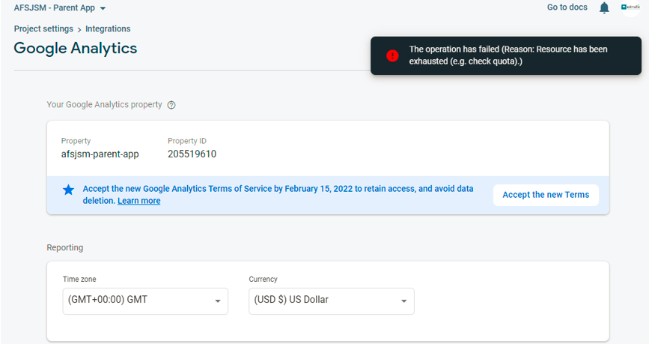Click the red error icon in the toast

[x=392, y=55]
